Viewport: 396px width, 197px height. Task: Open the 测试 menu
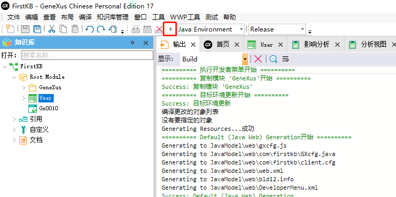click(212, 17)
